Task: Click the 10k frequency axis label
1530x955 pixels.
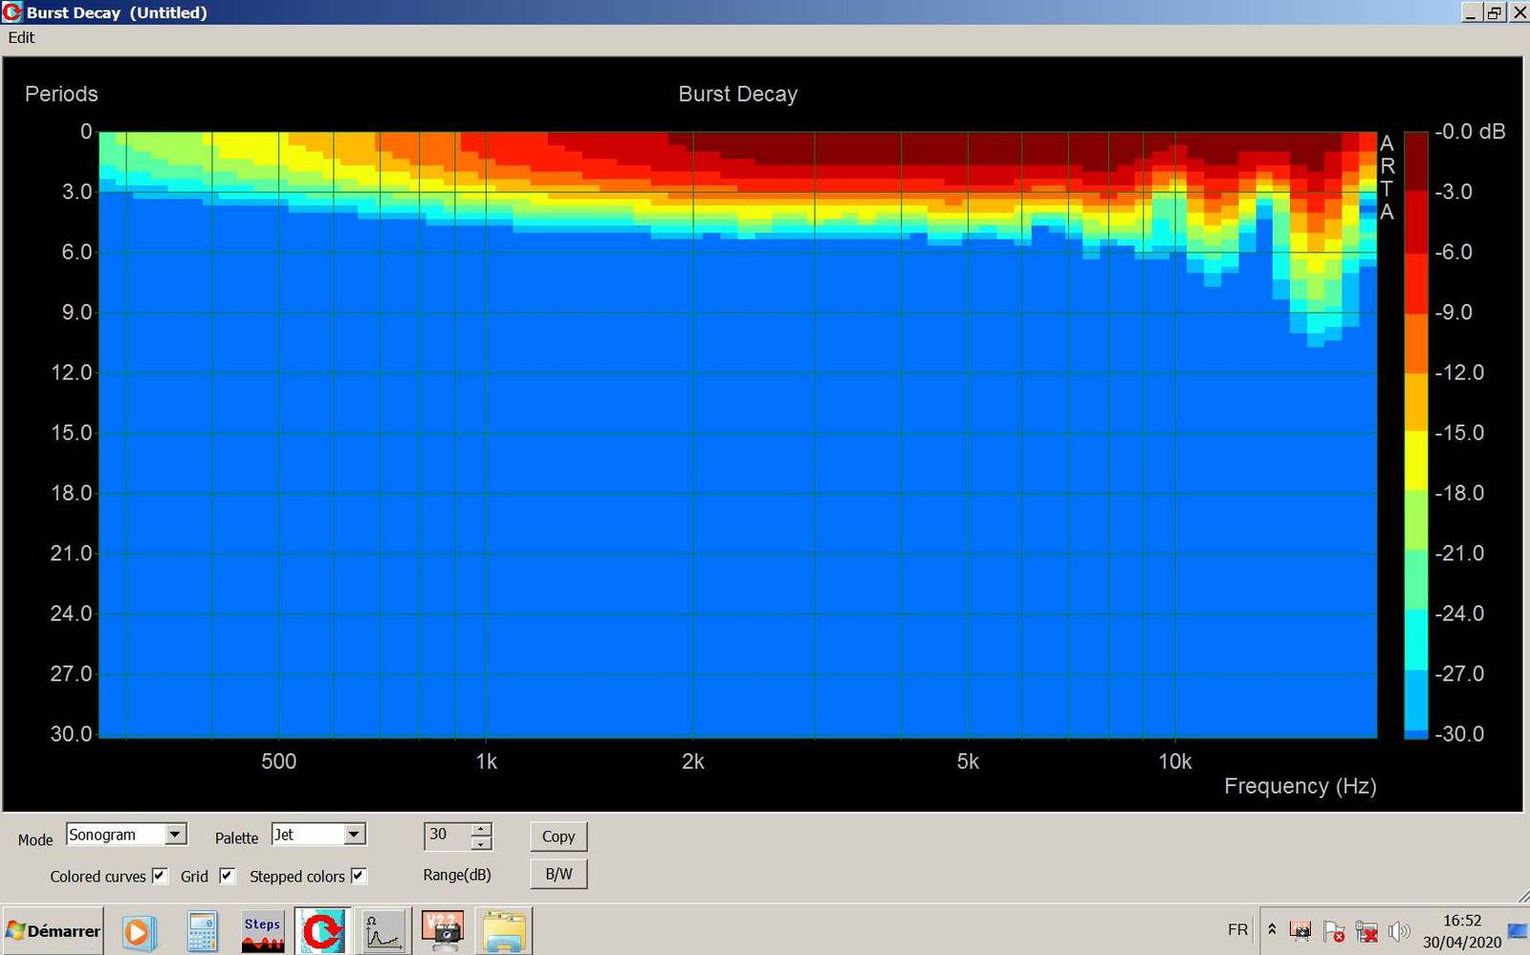Action: (x=1175, y=762)
